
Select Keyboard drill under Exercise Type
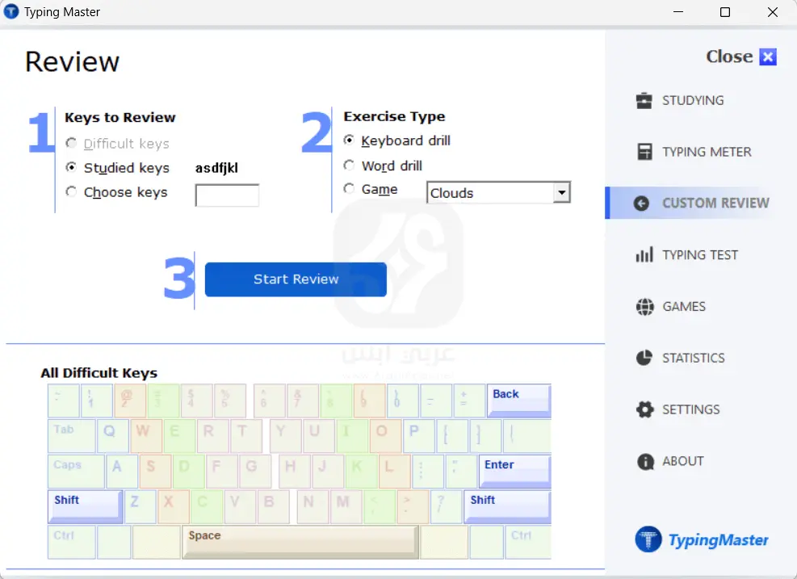(x=349, y=141)
